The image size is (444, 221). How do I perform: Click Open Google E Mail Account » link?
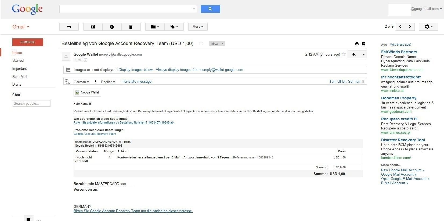tap(405, 179)
